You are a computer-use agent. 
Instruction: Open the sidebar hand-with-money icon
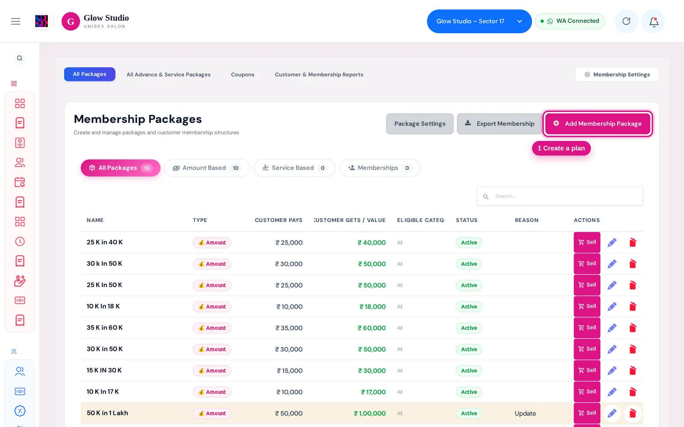click(x=20, y=281)
